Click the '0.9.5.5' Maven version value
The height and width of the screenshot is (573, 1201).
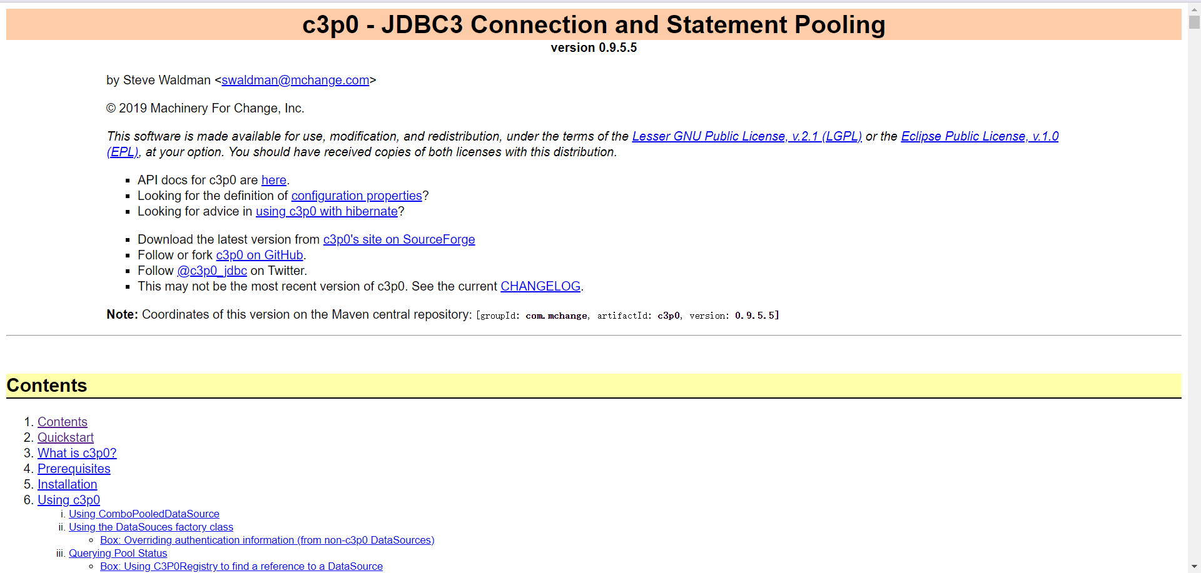(x=755, y=316)
